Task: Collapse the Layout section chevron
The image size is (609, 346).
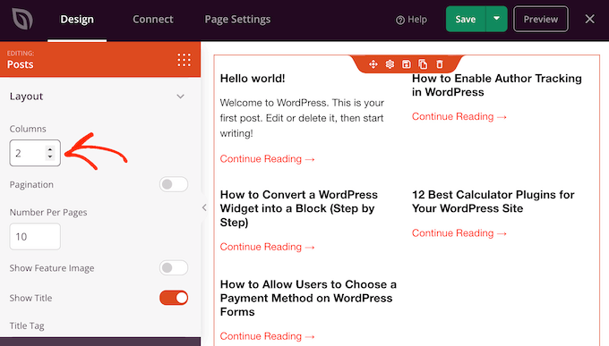Action: coord(180,97)
